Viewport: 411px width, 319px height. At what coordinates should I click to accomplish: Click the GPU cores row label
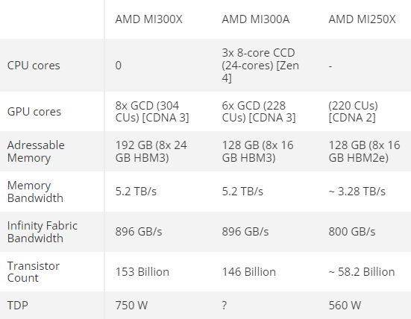point(34,112)
